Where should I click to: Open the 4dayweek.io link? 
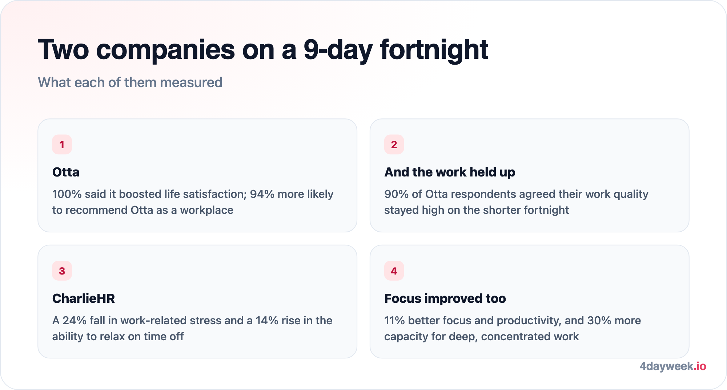[x=673, y=366]
